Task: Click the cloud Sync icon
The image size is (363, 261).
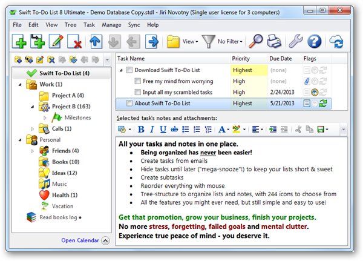Action: click(336, 42)
